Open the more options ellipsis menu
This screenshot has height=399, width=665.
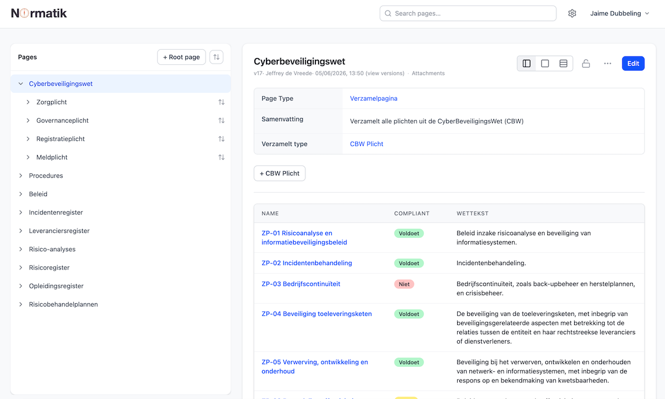(608, 64)
